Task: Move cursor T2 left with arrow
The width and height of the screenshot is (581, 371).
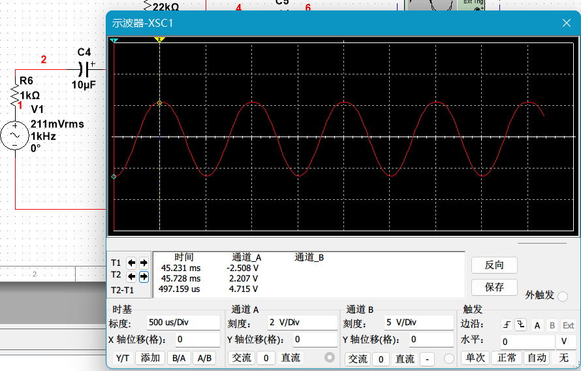Action: click(x=131, y=276)
